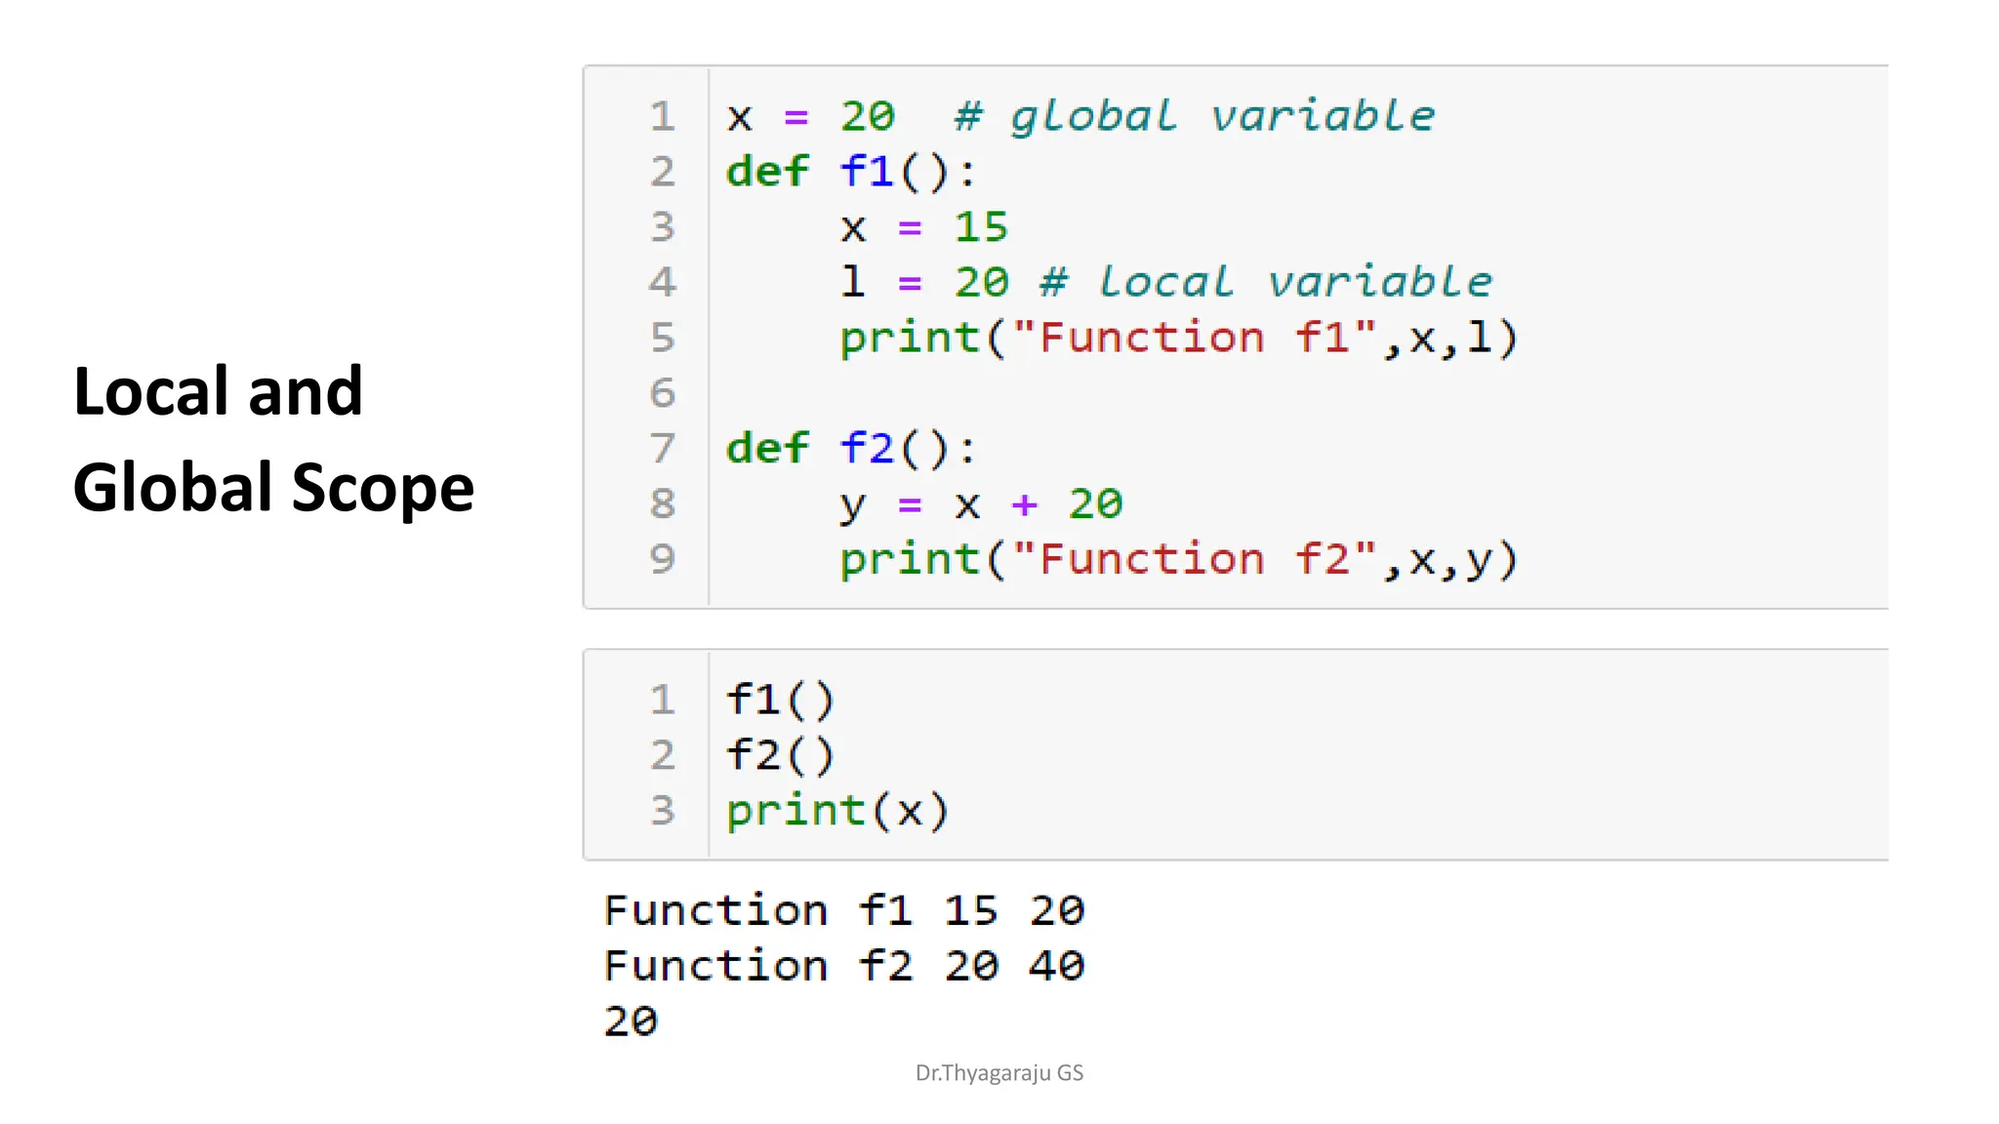
Task: Click code line 'x = 20 # global variable'
Action: (1081, 116)
